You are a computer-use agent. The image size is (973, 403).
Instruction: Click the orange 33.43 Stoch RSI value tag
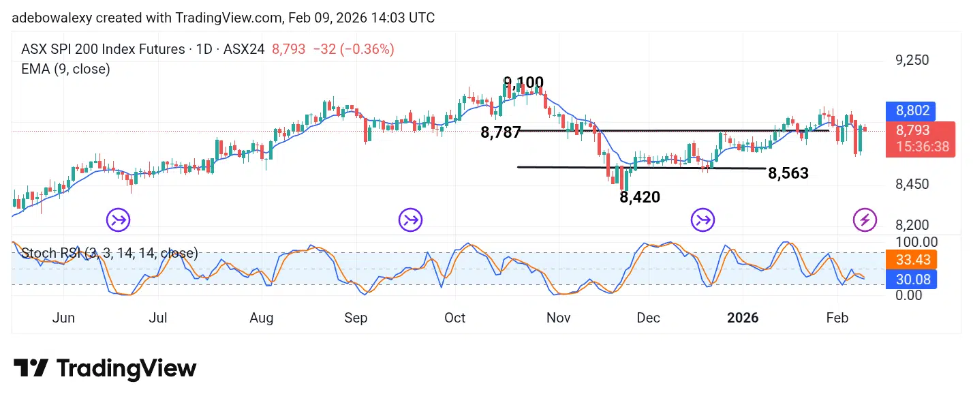coord(911,259)
